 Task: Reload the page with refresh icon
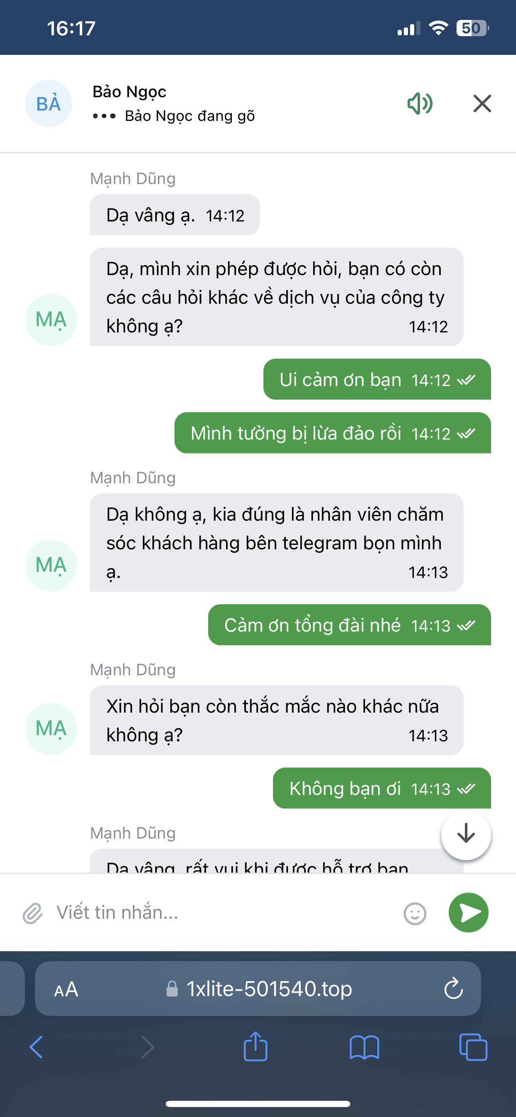click(454, 989)
